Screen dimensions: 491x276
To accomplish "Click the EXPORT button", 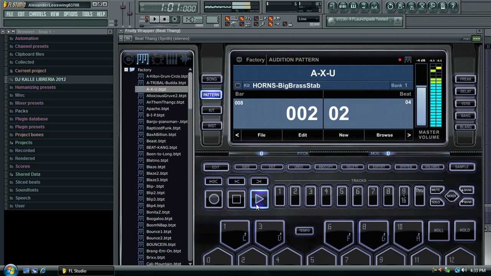I will 379,167.
